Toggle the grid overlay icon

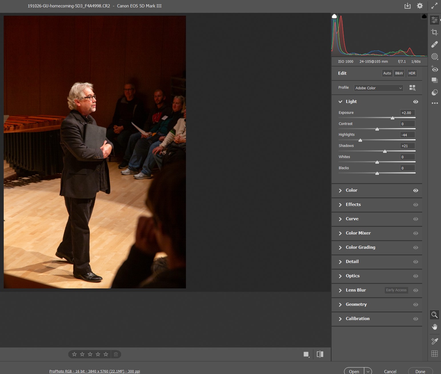click(434, 354)
